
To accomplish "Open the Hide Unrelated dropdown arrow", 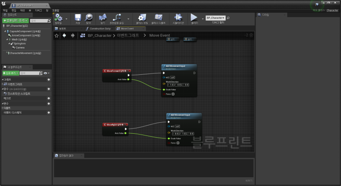I will 128,19.
